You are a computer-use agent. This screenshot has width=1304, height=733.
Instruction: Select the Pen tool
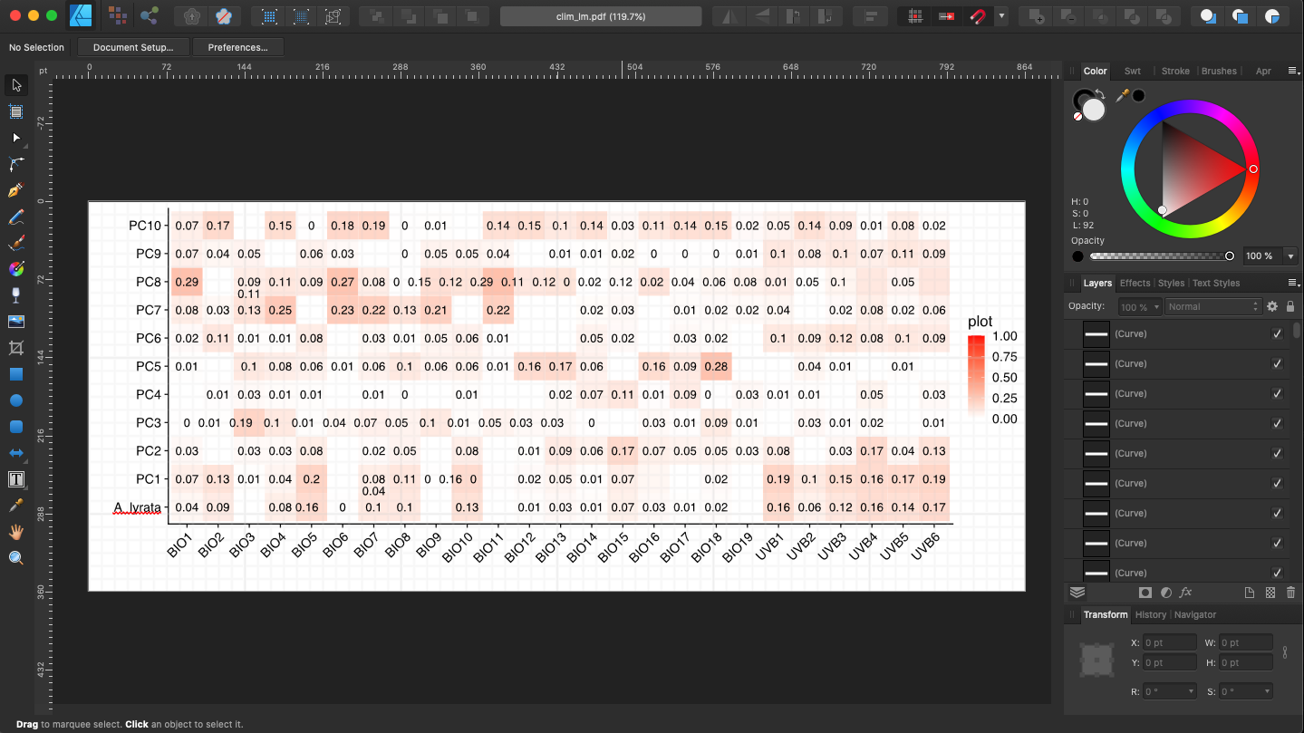tap(15, 190)
